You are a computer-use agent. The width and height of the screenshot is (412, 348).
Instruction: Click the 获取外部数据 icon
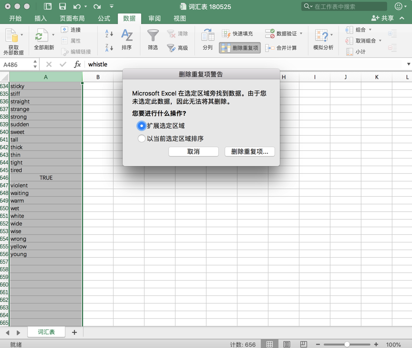(11, 35)
